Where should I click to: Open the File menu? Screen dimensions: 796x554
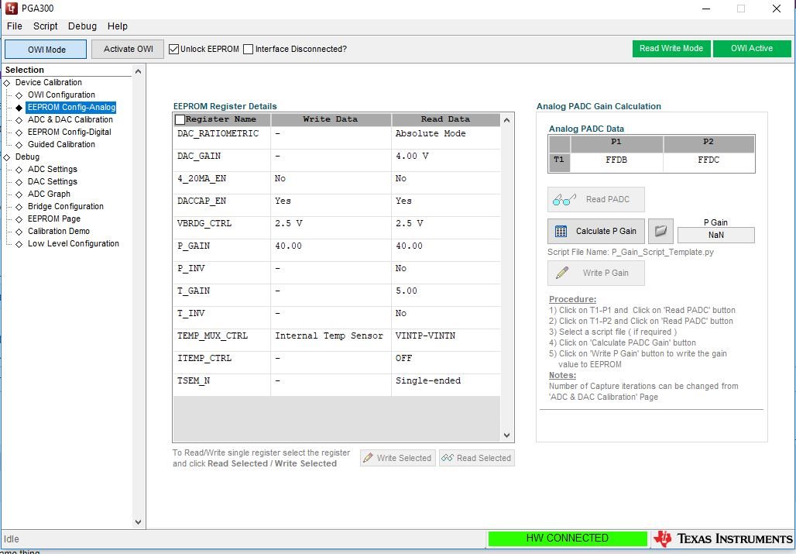pos(14,26)
